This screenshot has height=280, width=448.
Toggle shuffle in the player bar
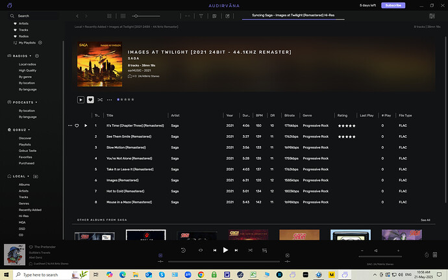pyautogui.click(x=250, y=250)
